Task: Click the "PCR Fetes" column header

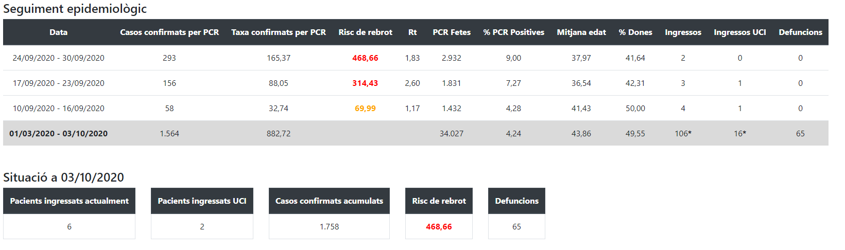Action: (452, 32)
